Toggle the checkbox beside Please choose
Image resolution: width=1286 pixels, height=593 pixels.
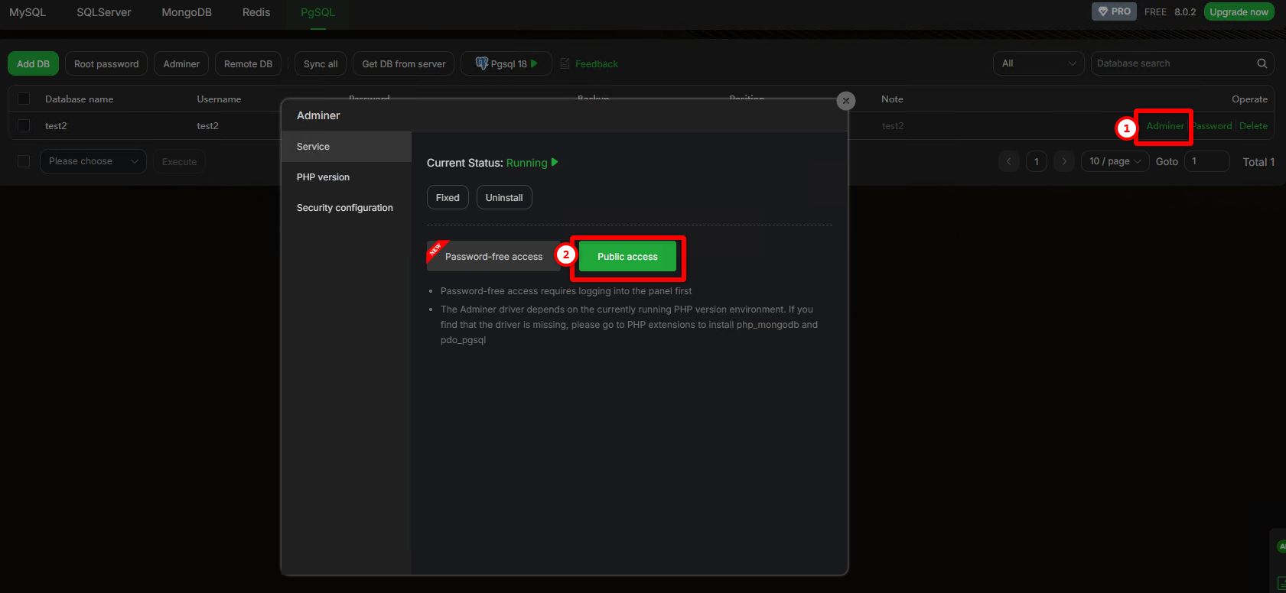click(x=24, y=161)
